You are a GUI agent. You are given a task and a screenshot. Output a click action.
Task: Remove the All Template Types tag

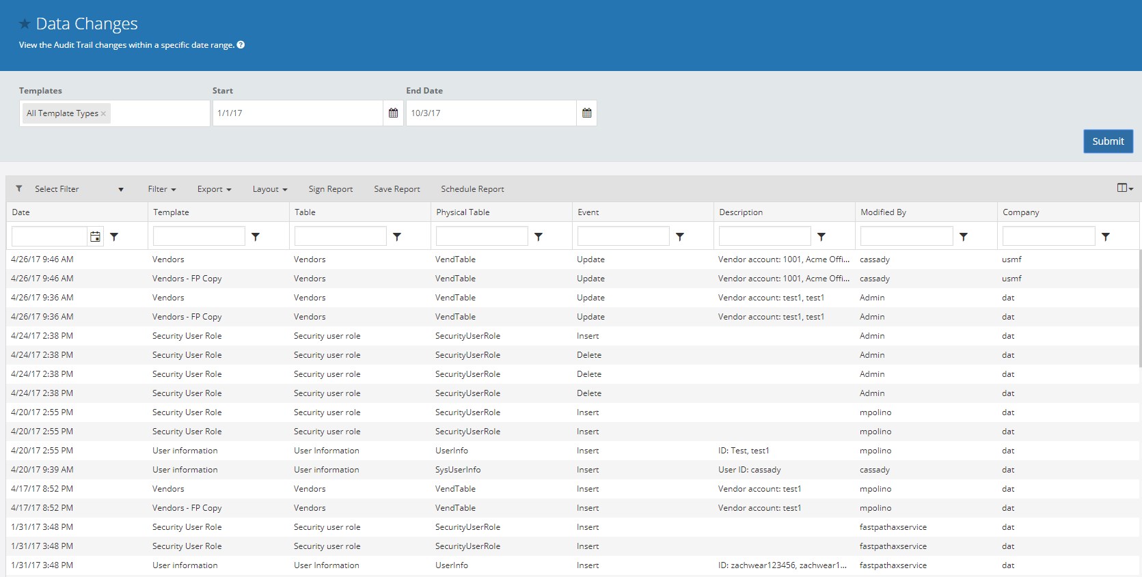coord(103,114)
